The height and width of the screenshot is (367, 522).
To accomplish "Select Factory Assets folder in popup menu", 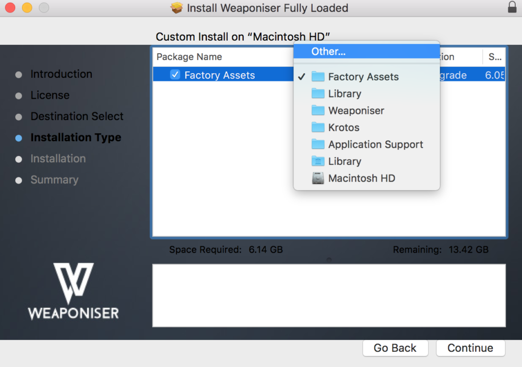I will pyautogui.click(x=366, y=77).
